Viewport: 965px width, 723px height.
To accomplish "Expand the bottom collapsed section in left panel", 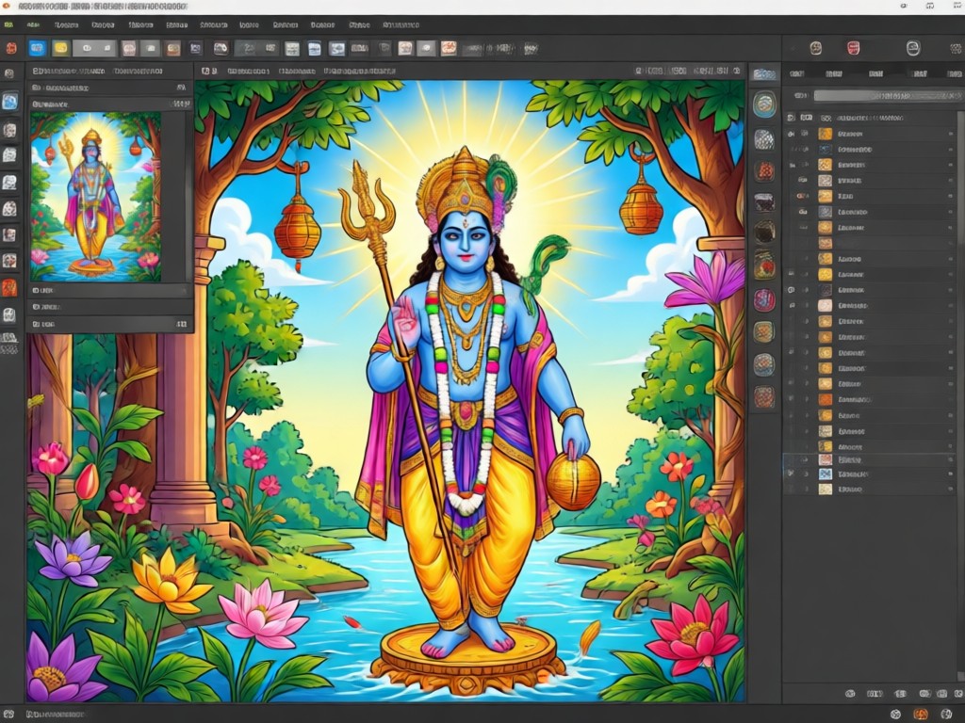I will 110,324.
